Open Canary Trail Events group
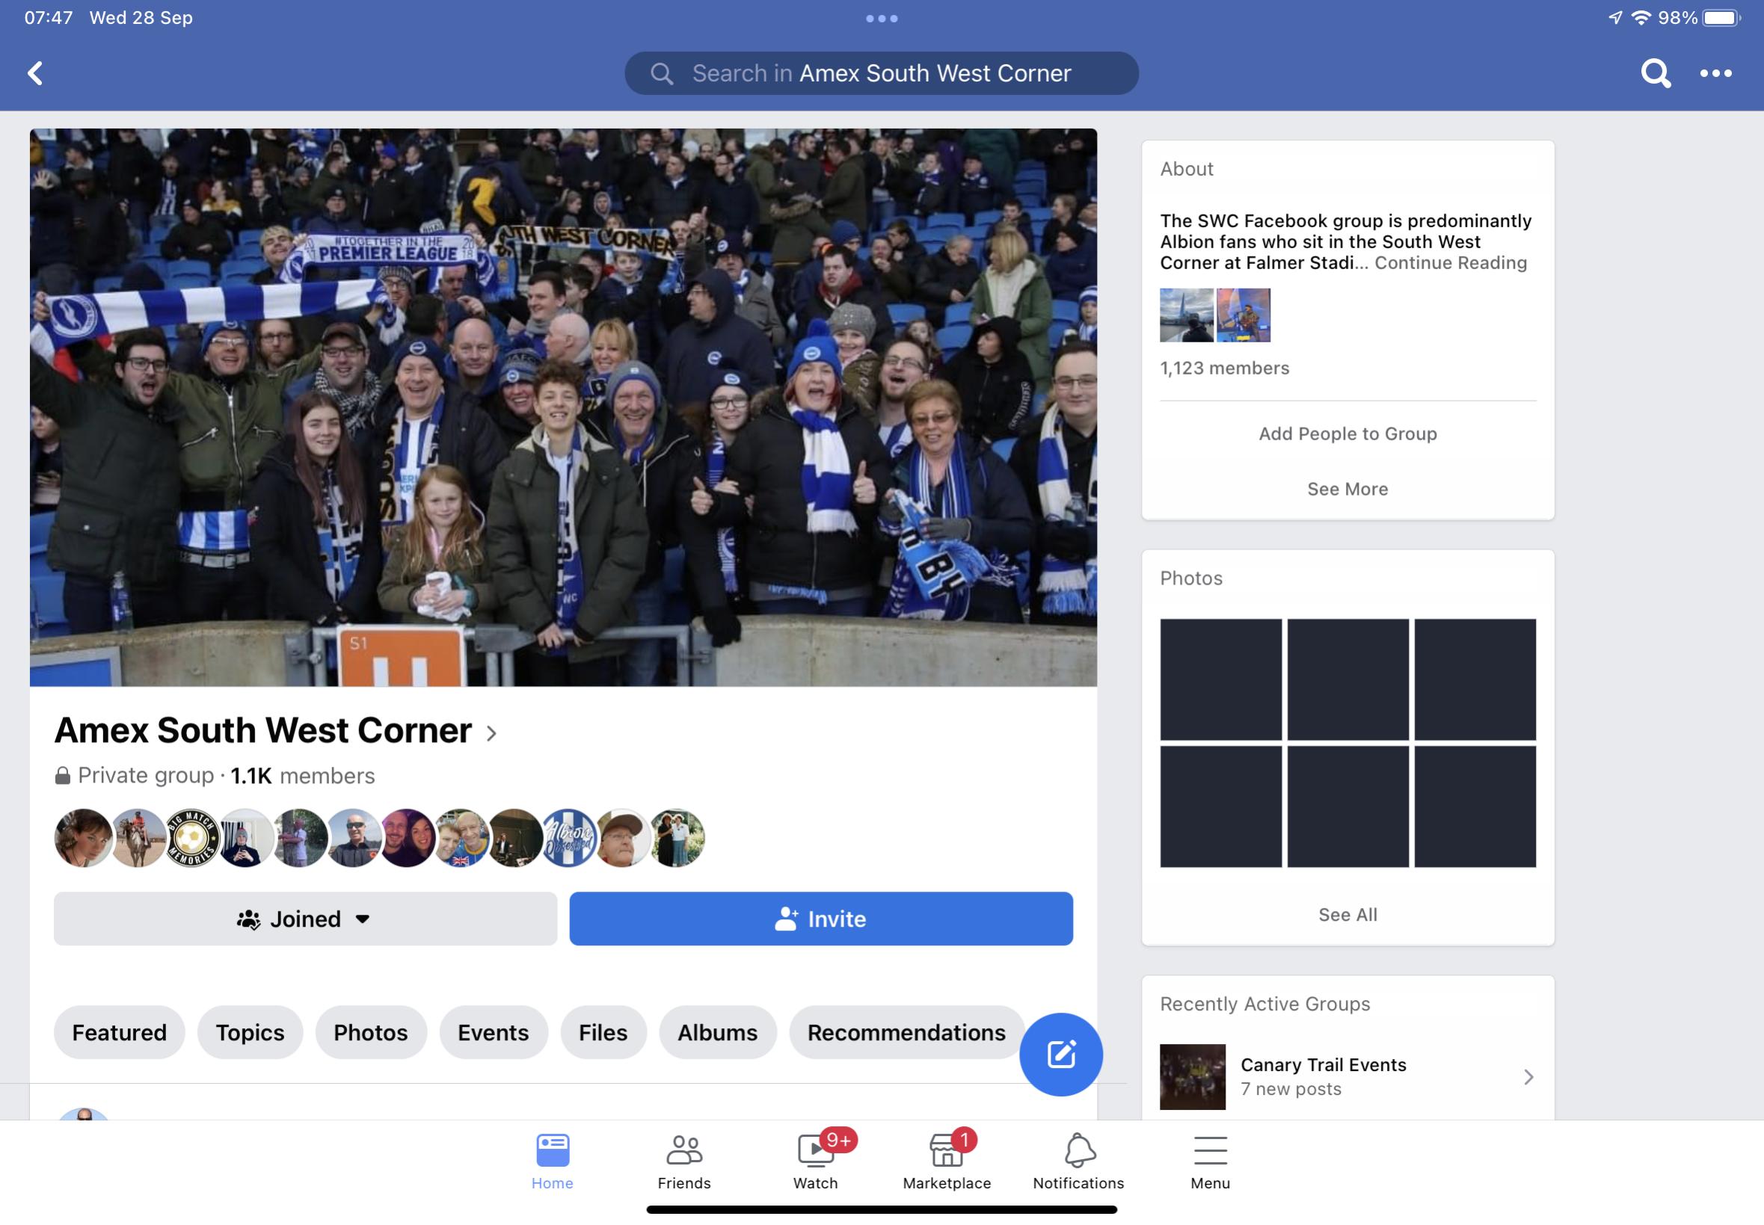Screen dimensions: 1764x1225 [x=1347, y=1077]
